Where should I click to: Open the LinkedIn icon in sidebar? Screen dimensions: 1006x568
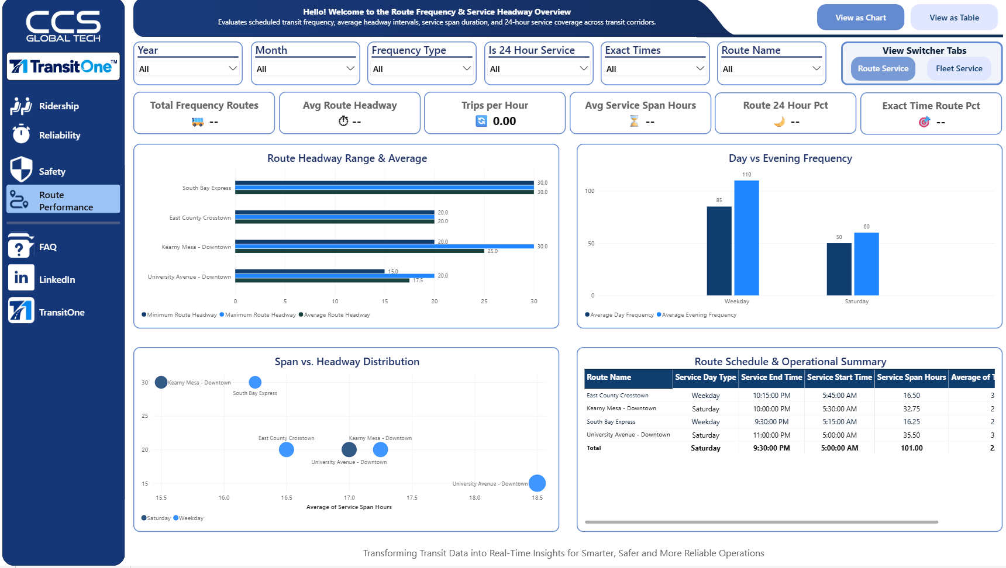point(21,278)
